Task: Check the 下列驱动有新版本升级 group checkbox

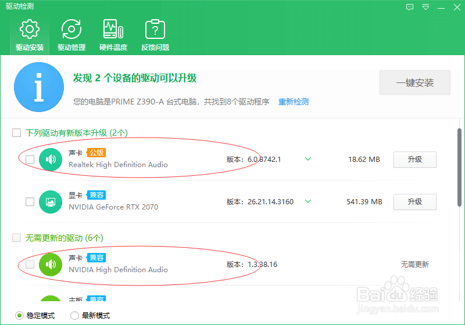Action: click(x=17, y=132)
